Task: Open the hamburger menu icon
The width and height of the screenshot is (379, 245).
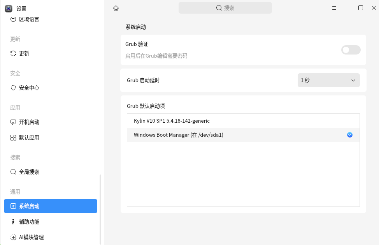Action: click(334, 8)
